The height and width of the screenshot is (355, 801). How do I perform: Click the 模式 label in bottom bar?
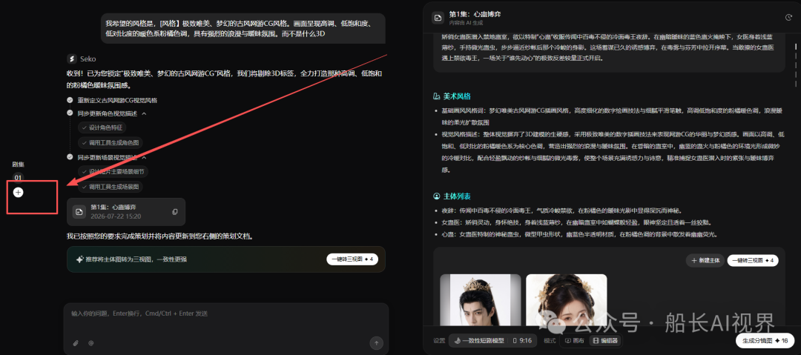(550, 341)
